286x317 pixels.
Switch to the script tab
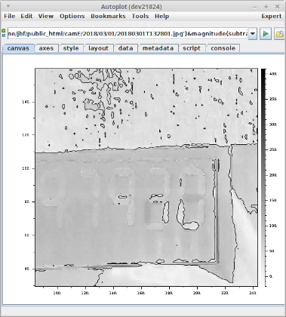point(192,48)
